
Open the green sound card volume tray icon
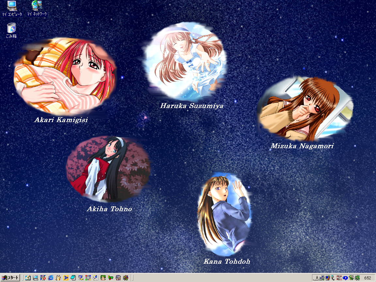[351, 278]
